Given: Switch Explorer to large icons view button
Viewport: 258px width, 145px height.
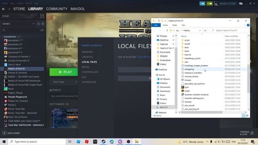Looking at the screenshot, I should click(247, 116).
